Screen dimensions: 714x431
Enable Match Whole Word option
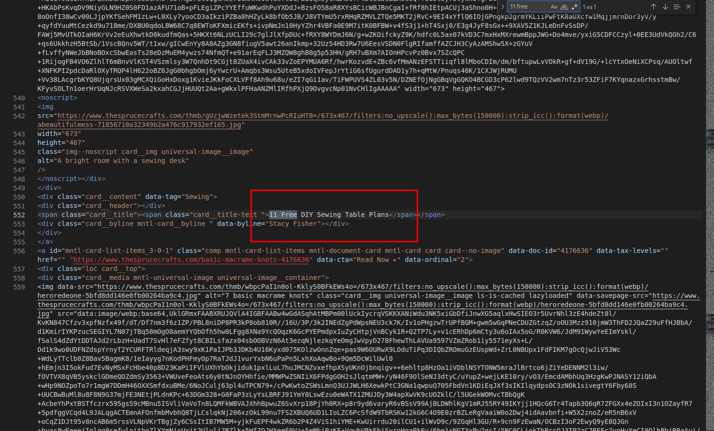[x=564, y=7]
